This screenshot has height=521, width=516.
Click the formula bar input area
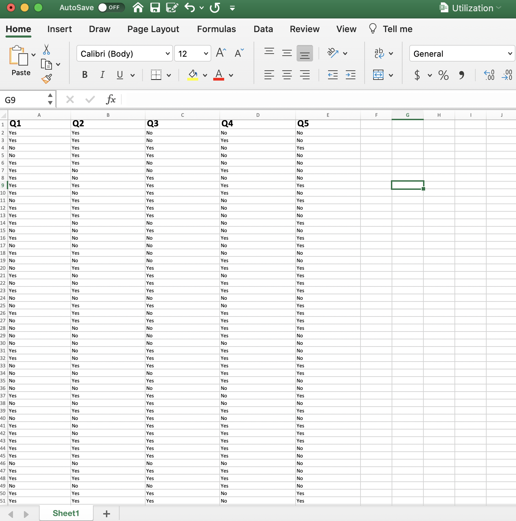pos(321,100)
